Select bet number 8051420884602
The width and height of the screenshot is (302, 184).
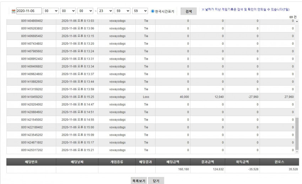click(x=32, y=112)
